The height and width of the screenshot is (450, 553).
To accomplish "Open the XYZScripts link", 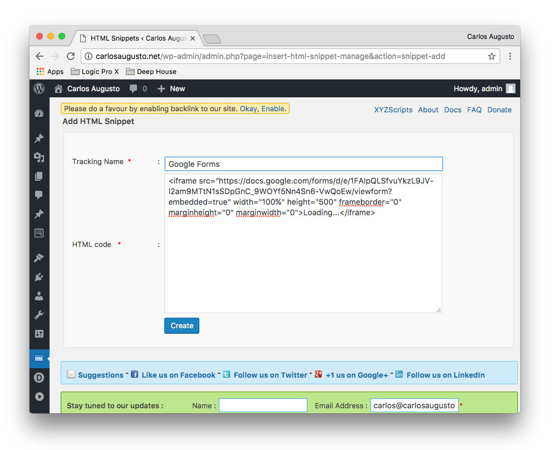I will pos(393,110).
